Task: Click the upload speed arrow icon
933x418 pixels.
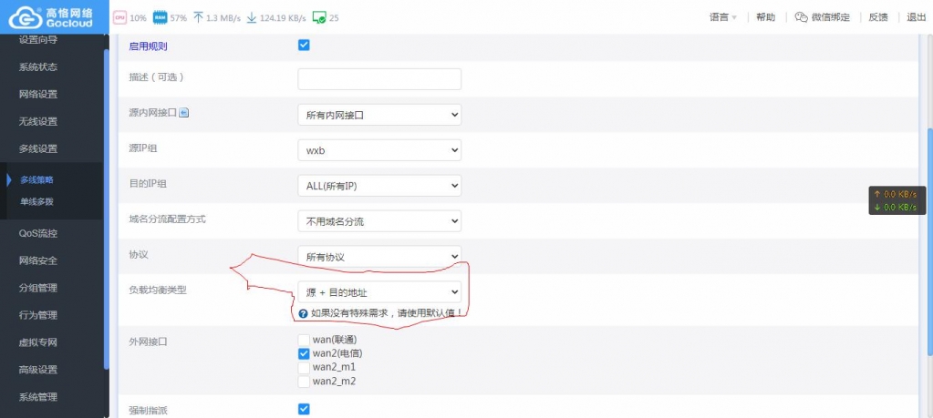Action: point(199,18)
